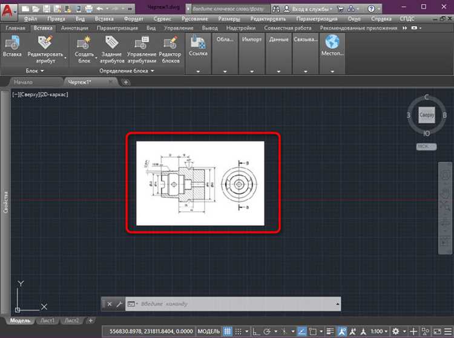This screenshot has height=338, width=454.
Task: Click the Создать блок icon
Action: 84,42
